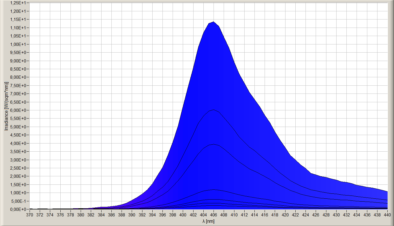Click the Y-axis tick 6,00E+0

tap(18, 110)
